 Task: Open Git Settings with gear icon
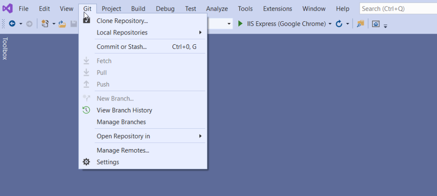pyautogui.click(x=108, y=162)
